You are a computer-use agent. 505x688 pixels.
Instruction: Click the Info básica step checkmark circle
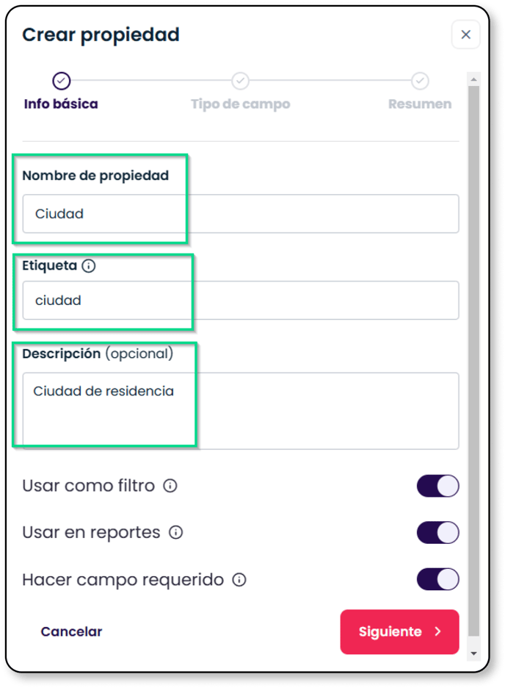click(62, 81)
